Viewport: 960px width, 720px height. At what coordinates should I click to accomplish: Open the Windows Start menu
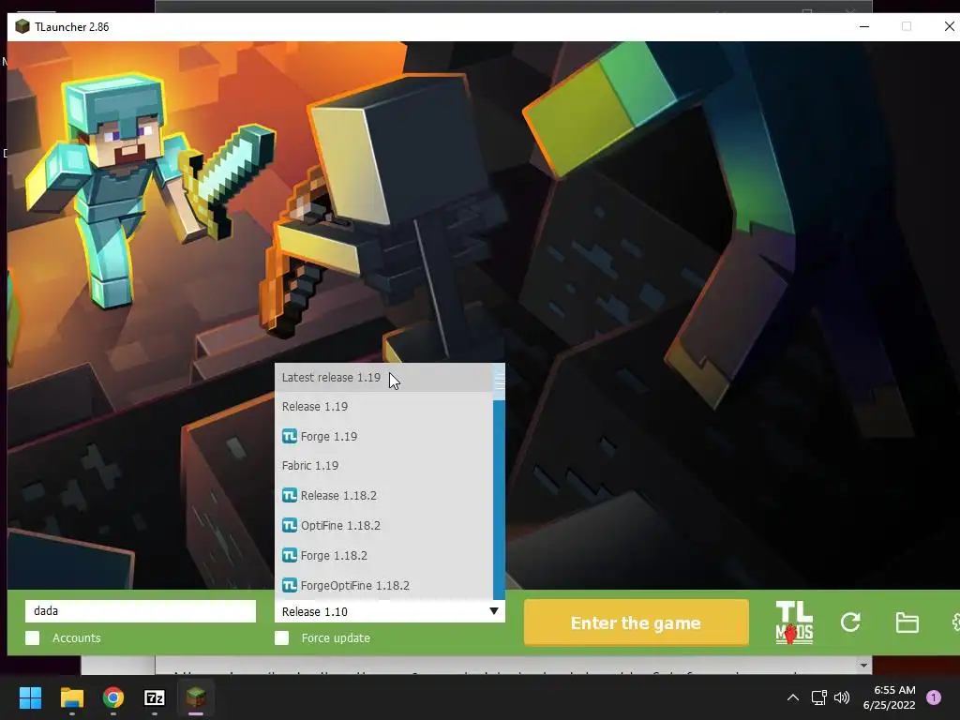(x=30, y=697)
